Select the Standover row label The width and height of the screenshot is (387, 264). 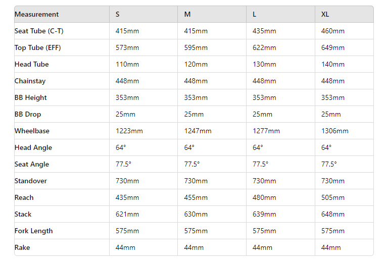coord(31,181)
